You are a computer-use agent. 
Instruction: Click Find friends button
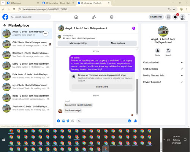click(156, 17)
